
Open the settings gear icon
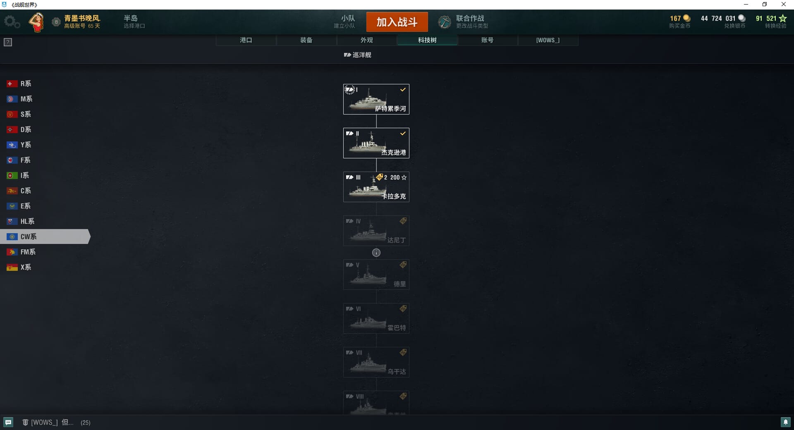[x=12, y=22]
